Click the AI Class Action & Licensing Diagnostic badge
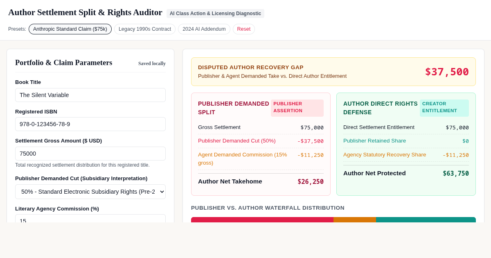The width and height of the screenshot is (491, 258). coord(215,14)
